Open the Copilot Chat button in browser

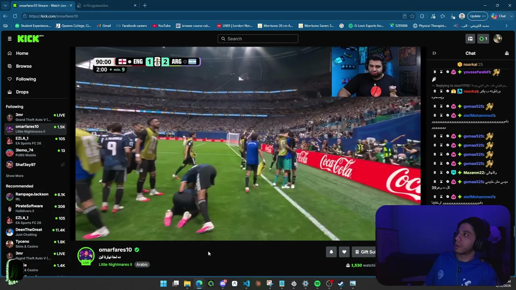pyautogui.click(x=499, y=16)
